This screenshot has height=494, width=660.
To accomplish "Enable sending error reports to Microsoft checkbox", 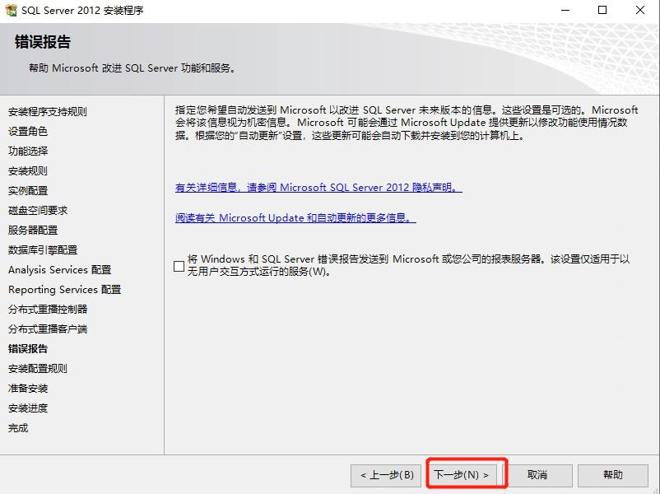I will click(x=179, y=266).
